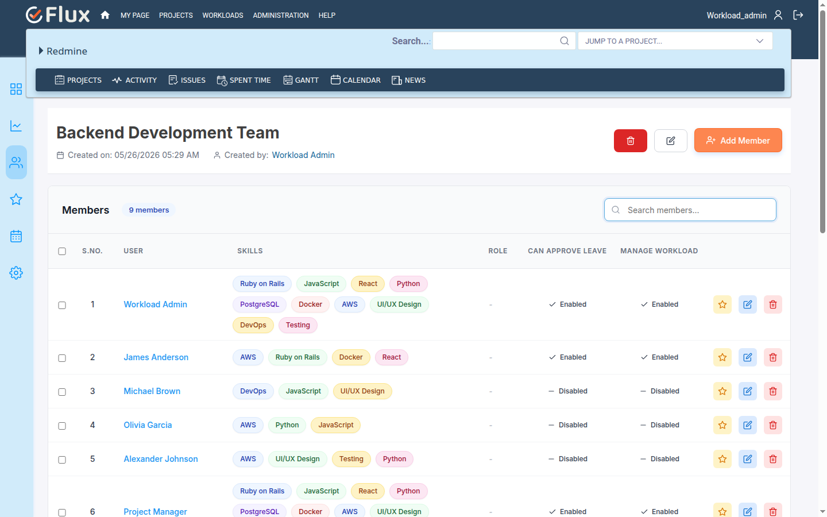The height and width of the screenshot is (517, 827).
Task: Click the search magnifier icon in top search
Action: (565, 41)
